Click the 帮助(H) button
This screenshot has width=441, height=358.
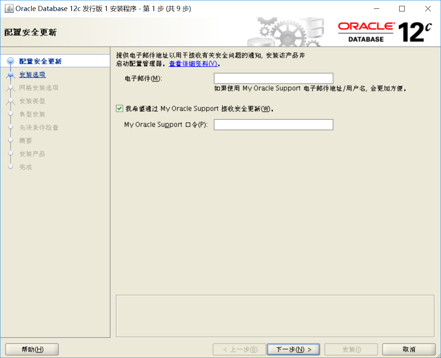point(32,349)
